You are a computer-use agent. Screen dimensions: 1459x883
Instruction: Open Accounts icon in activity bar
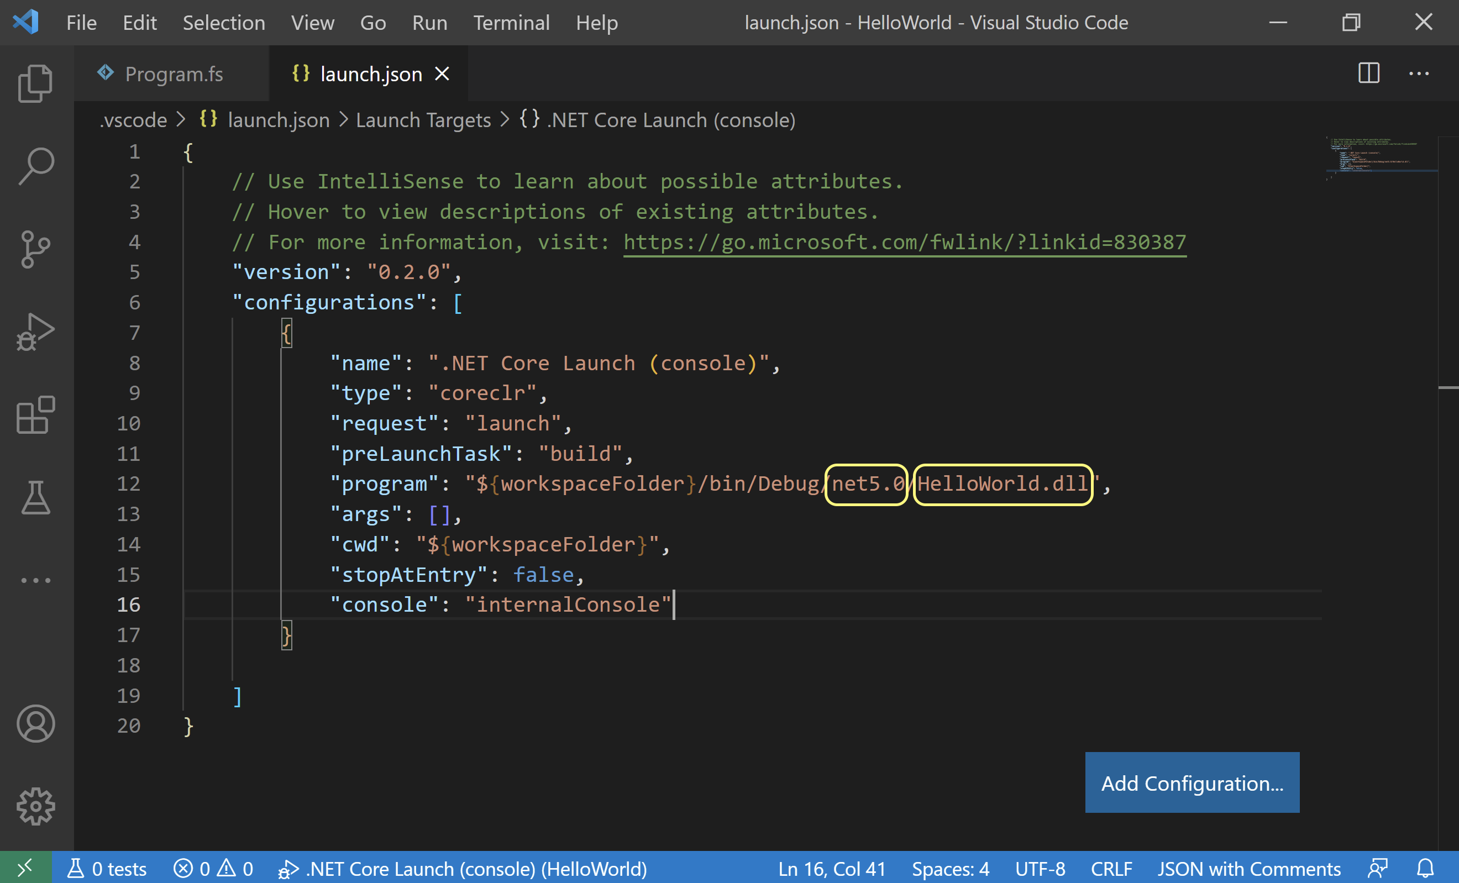point(35,723)
